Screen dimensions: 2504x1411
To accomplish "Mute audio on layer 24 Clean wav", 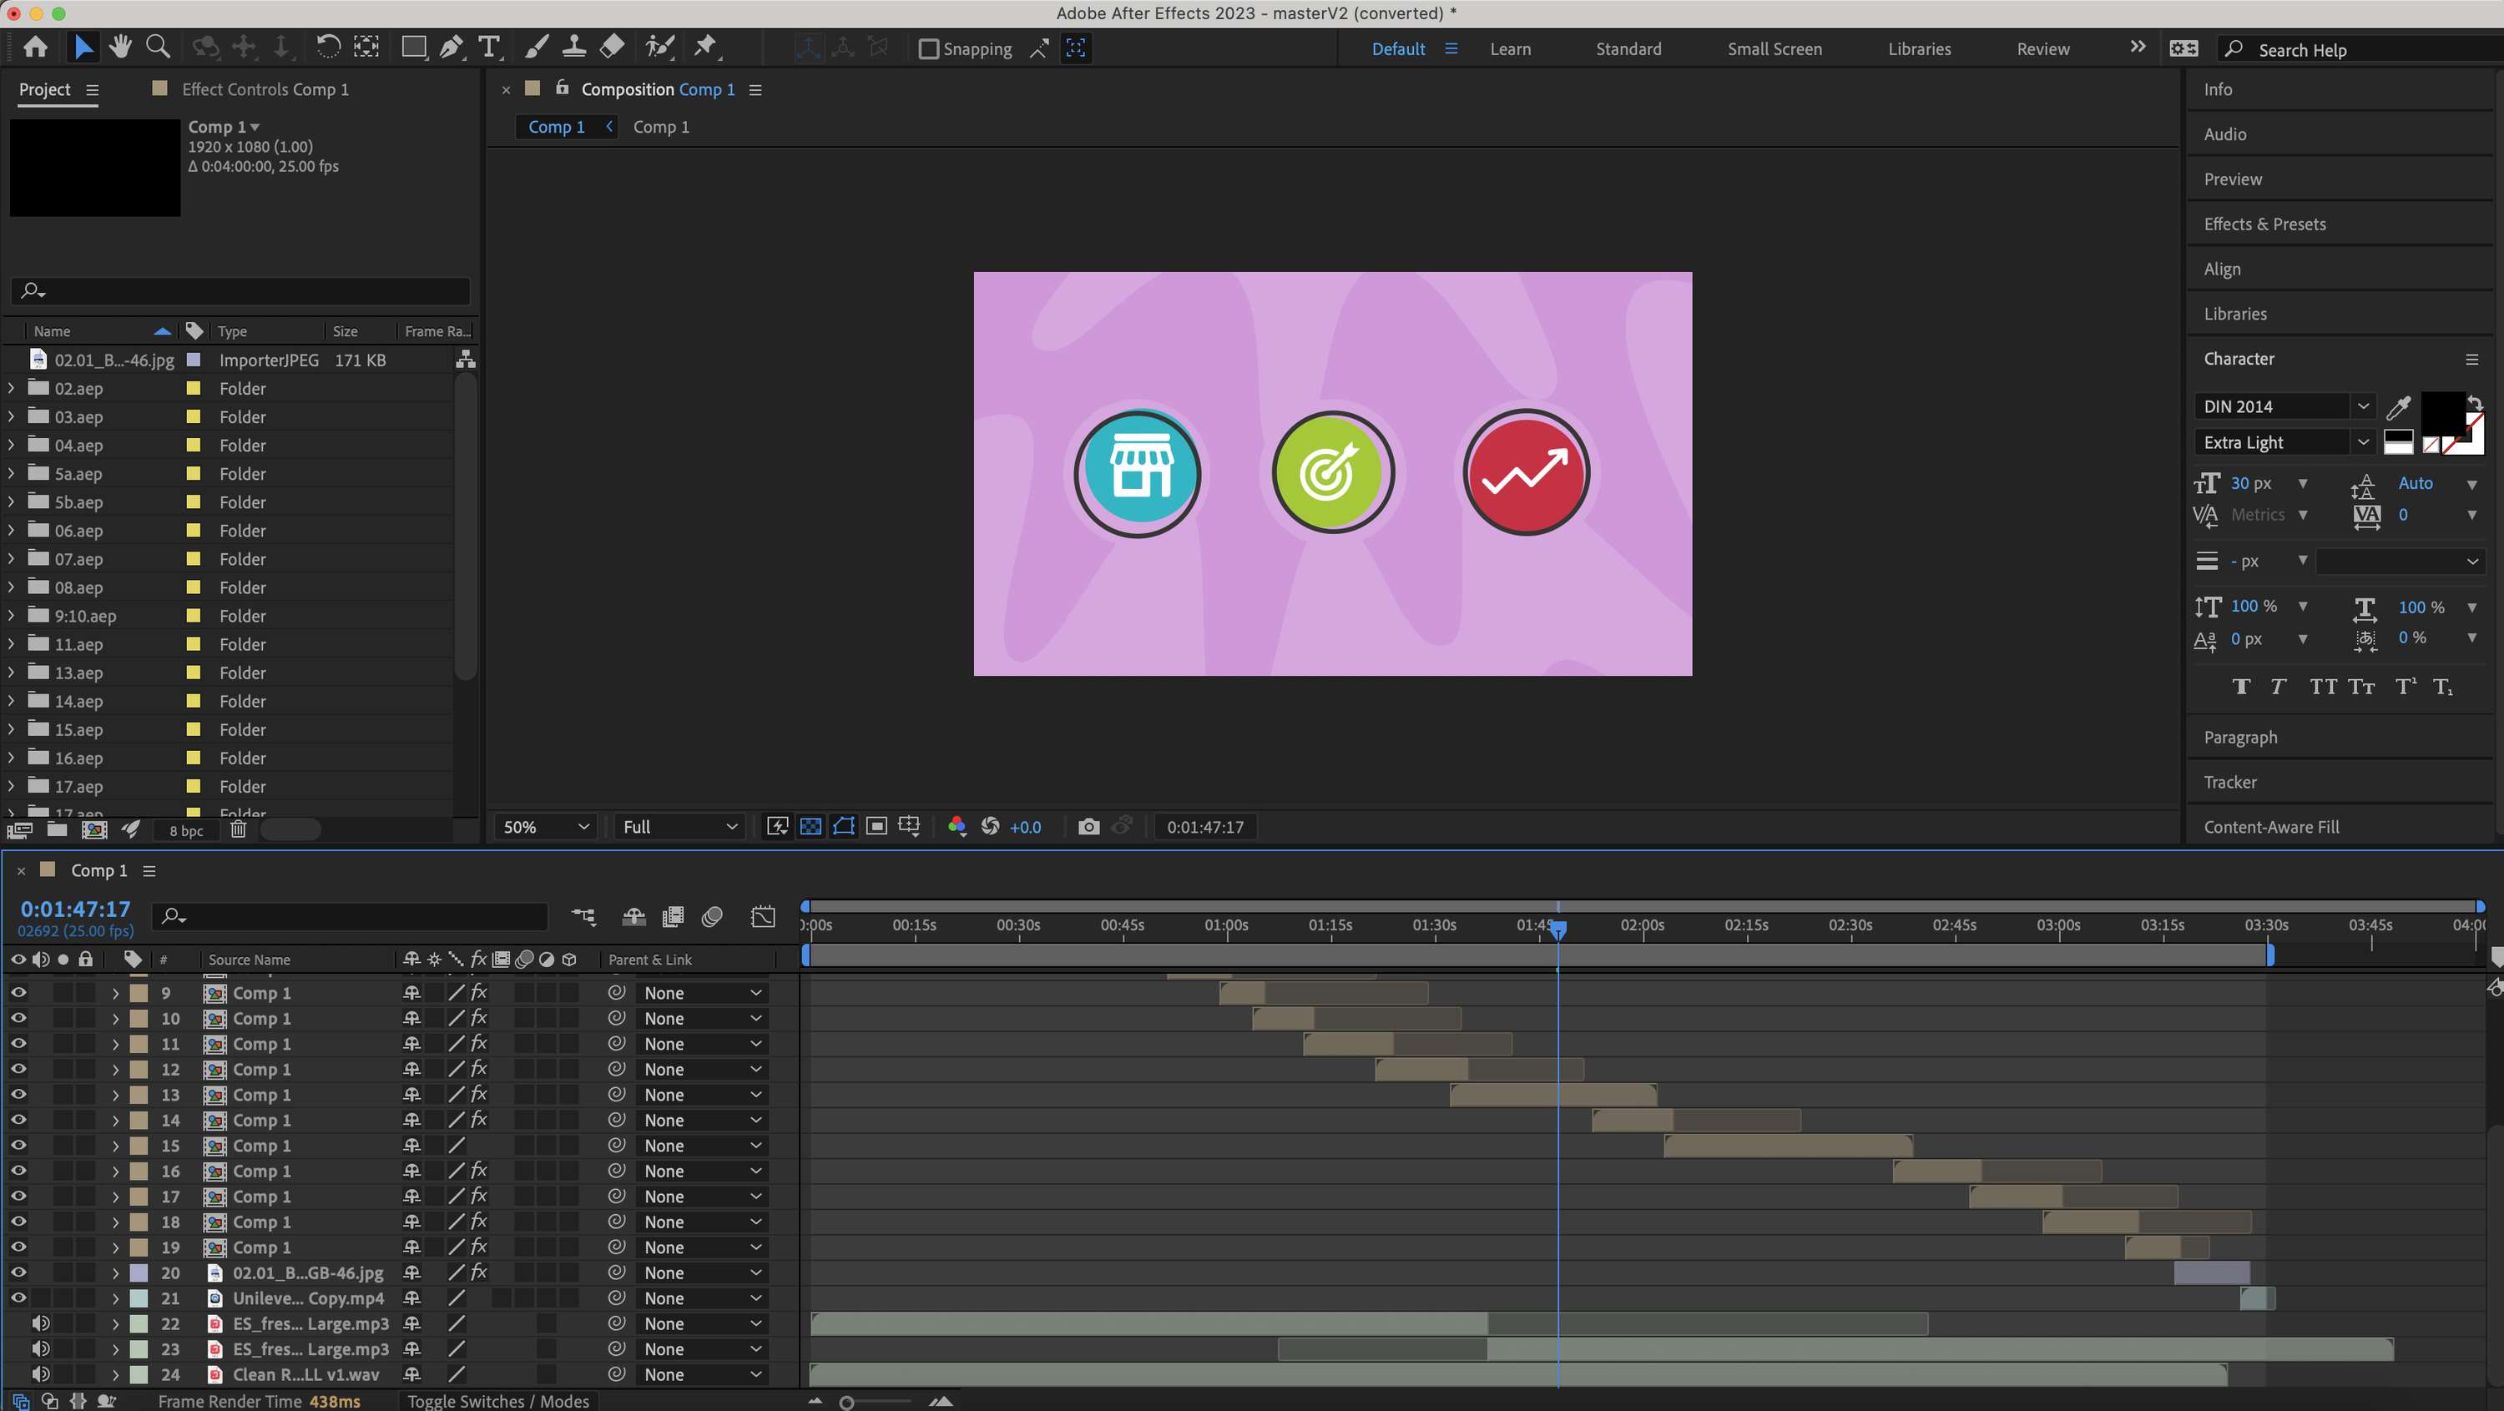I will tap(41, 1374).
